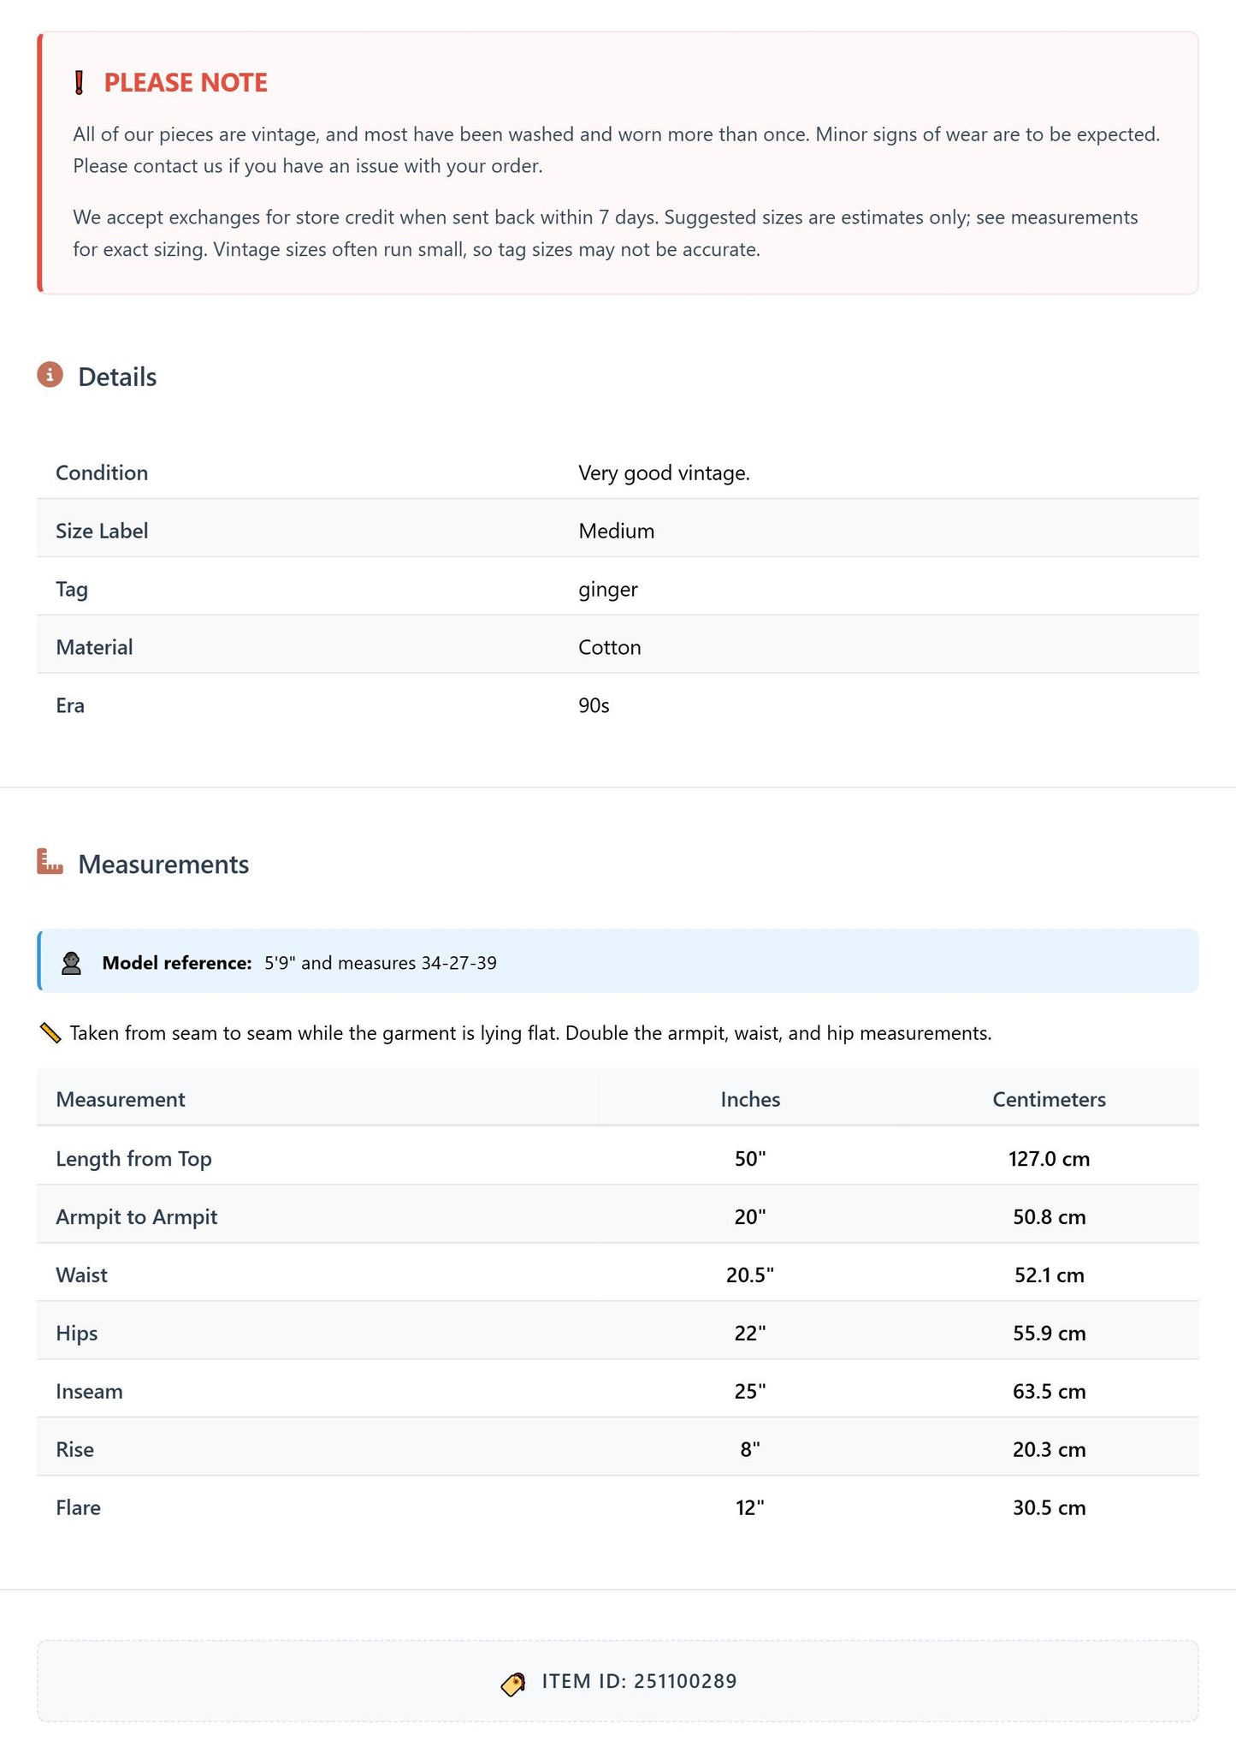Click the Inches column header
Image resolution: width=1236 pixels, height=1753 pixels.
(750, 1099)
